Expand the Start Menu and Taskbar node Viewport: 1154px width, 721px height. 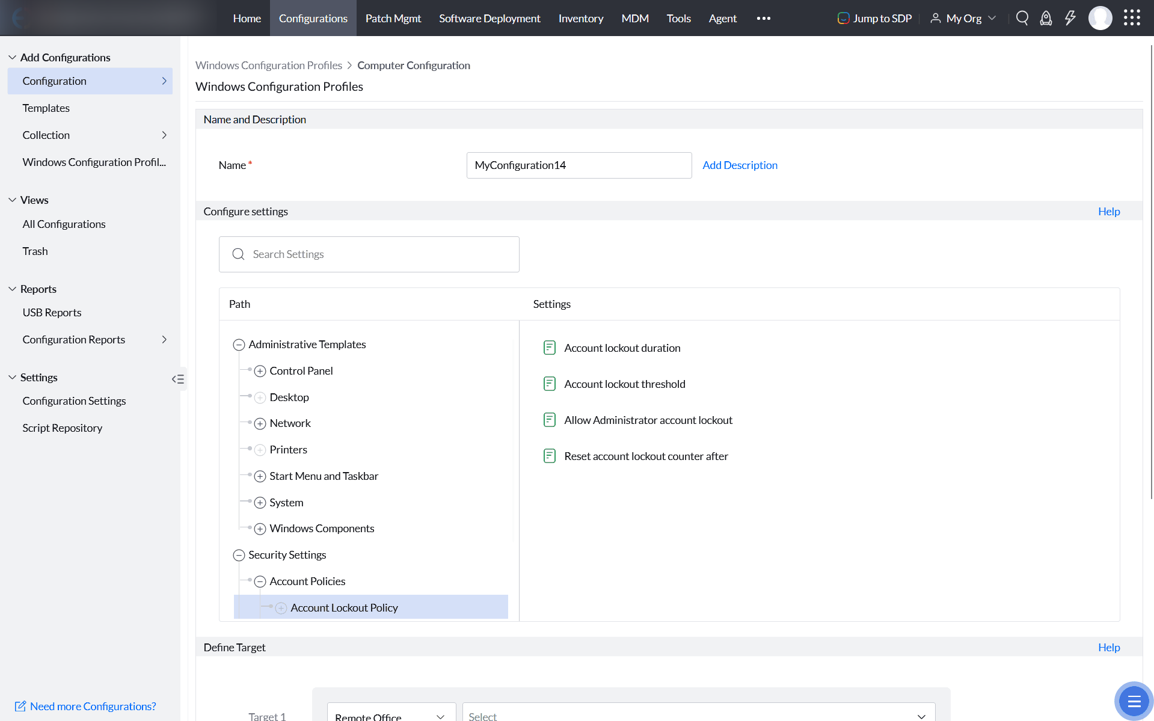tap(260, 476)
